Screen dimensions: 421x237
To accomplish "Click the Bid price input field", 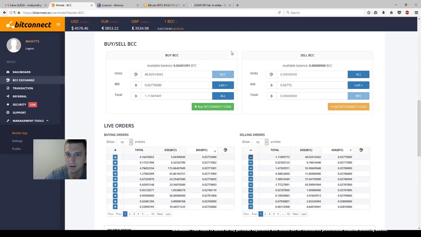I will 177,85.
